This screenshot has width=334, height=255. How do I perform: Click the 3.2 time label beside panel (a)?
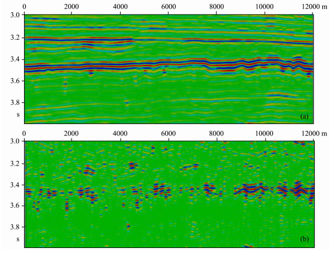click(x=15, y=38)
